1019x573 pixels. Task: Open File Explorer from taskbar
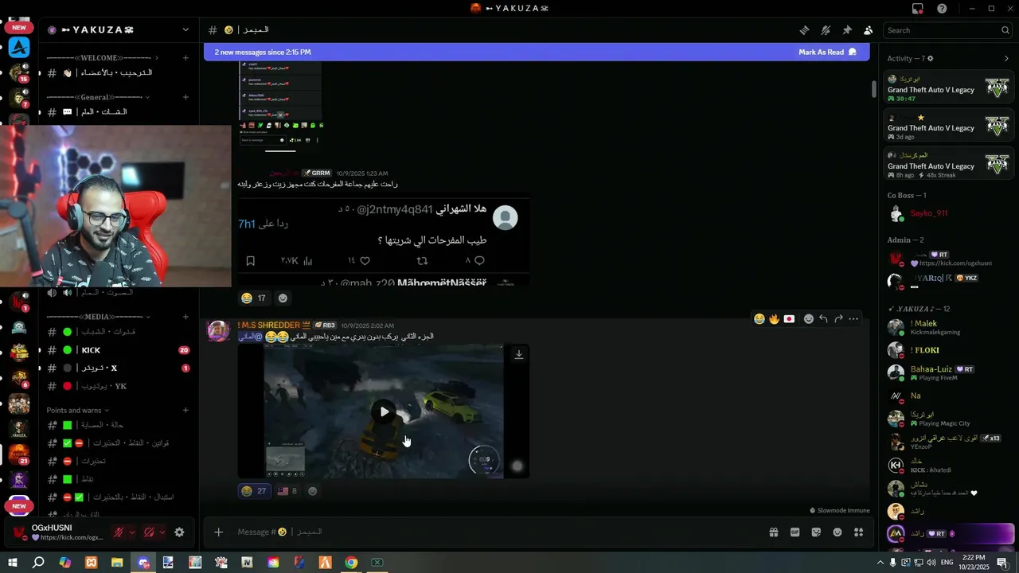(117, 563)
